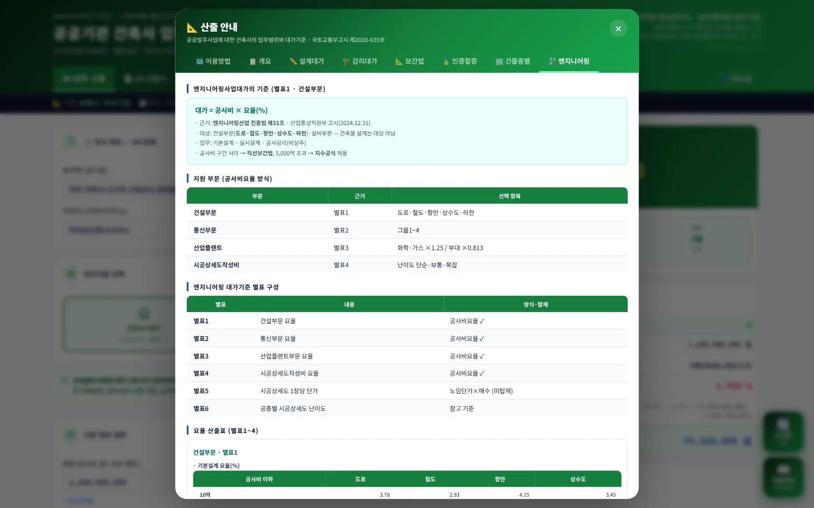Click the 난이도 단순·보통·복잡 cell
Screen dimensions: 814x508
tap(427, 265)
